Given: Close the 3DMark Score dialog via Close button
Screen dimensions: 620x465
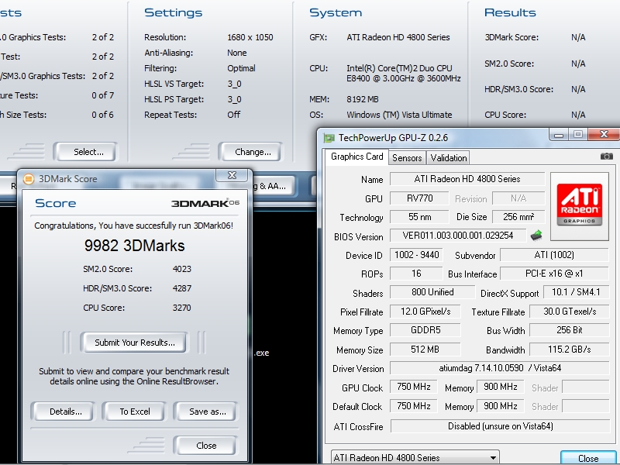Looking at the screenshot, I should [205, 446].
